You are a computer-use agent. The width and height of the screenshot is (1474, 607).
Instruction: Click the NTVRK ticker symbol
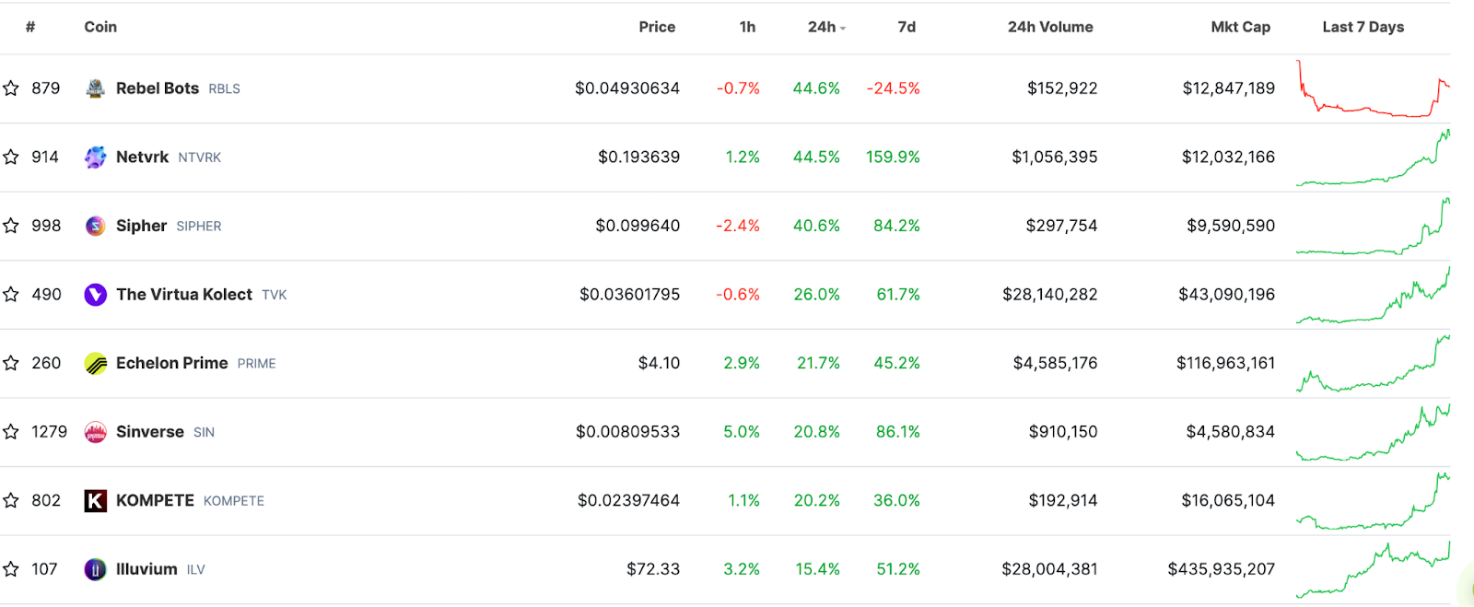[200, 158]
